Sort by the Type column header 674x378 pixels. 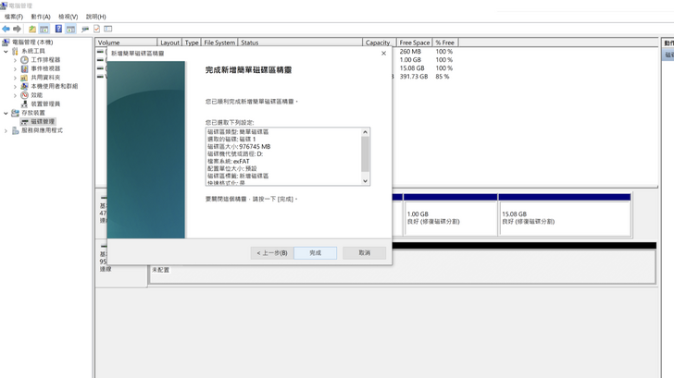pos(192,43)
